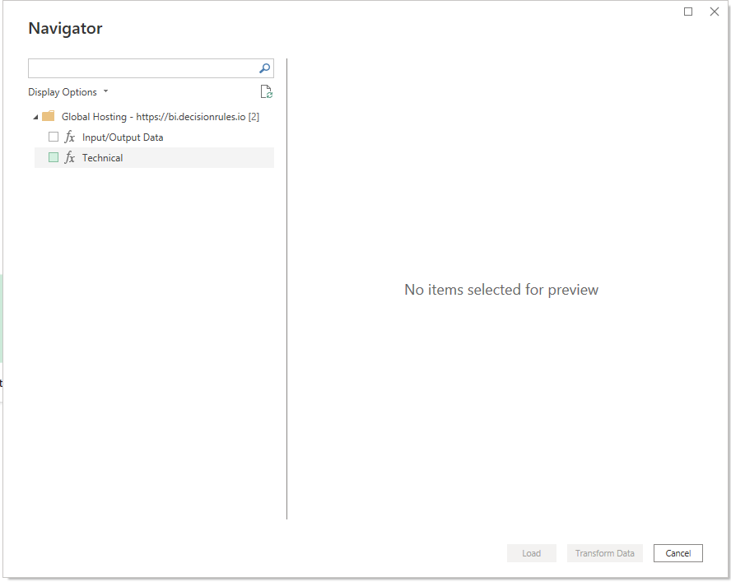This screenshot has width=731, height=582.
Task: Click the vertical divider between the panes
Action: point(286,288)
